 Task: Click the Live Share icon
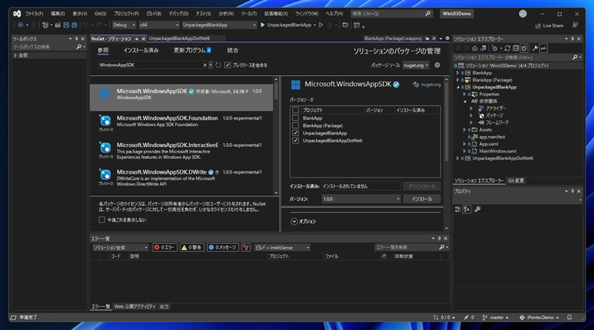click(538, 26)
